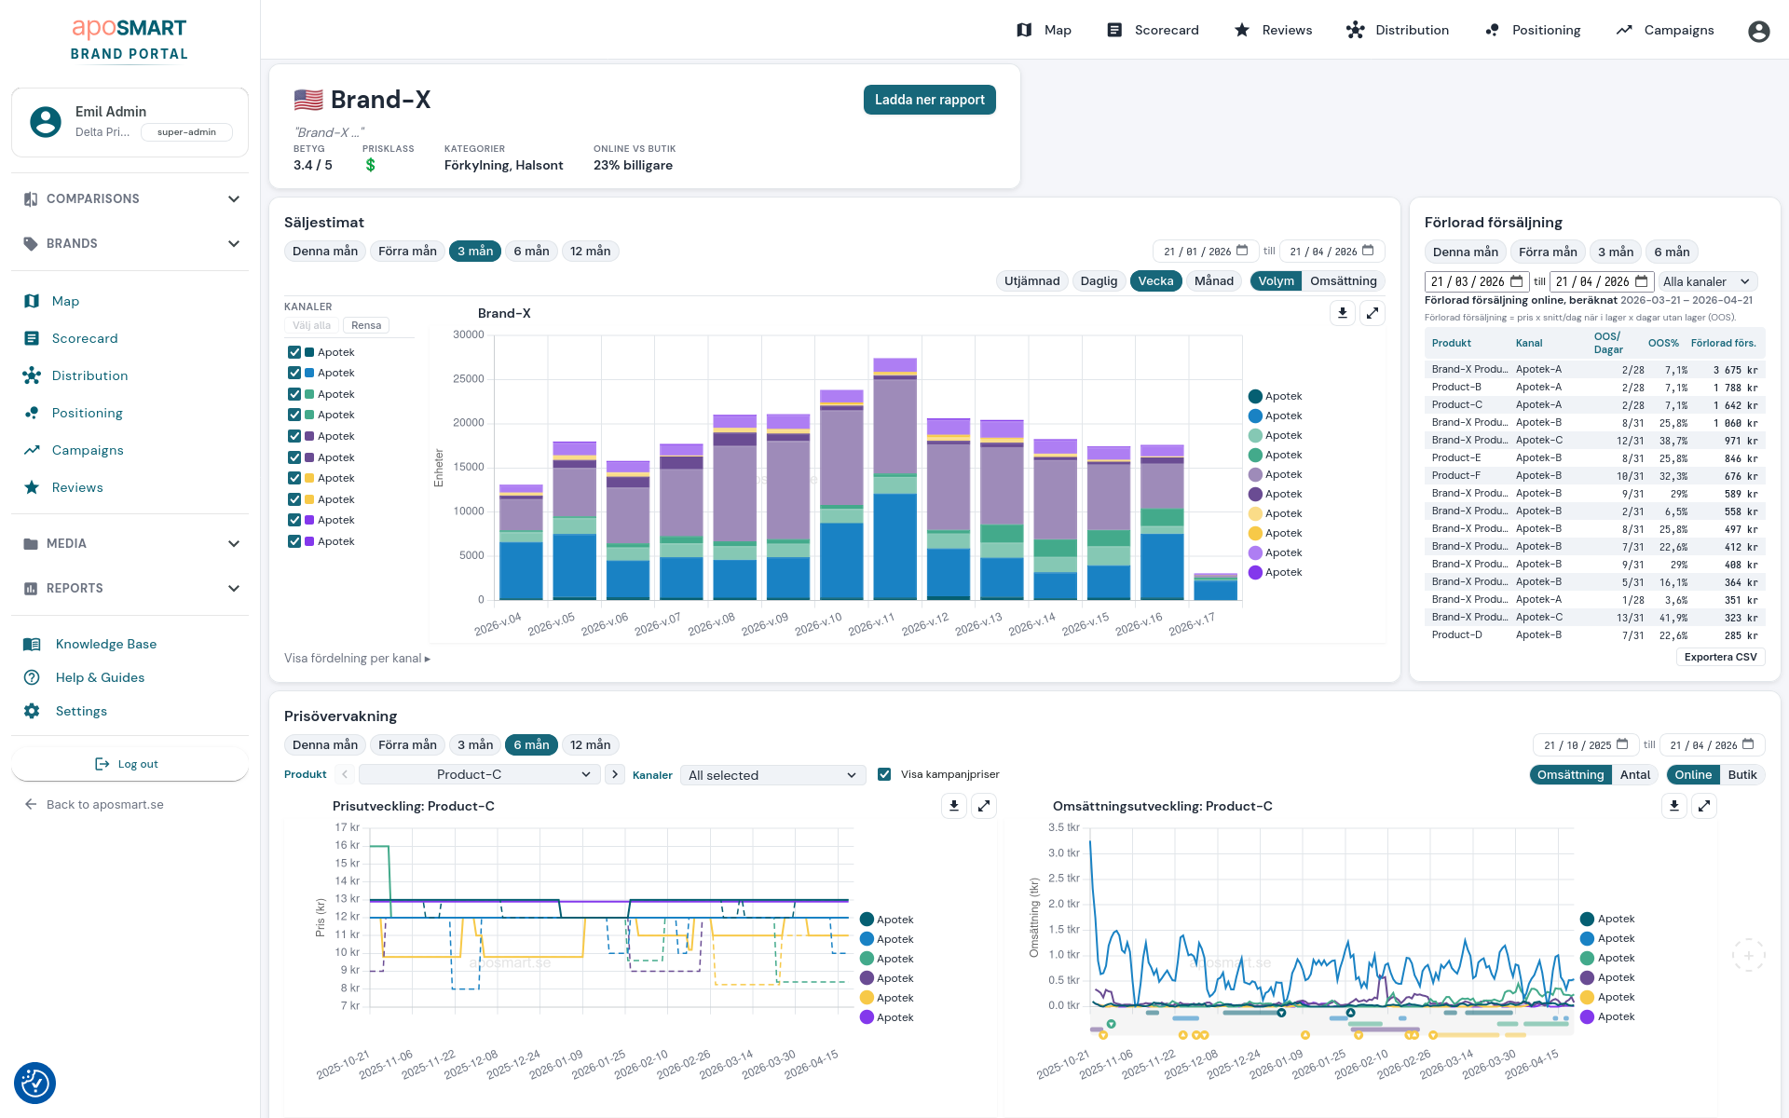Click the Distribution icon in top navigation
Image resolution: width=1789 pixels, height=1118 pixels.
coord(1355,30)
